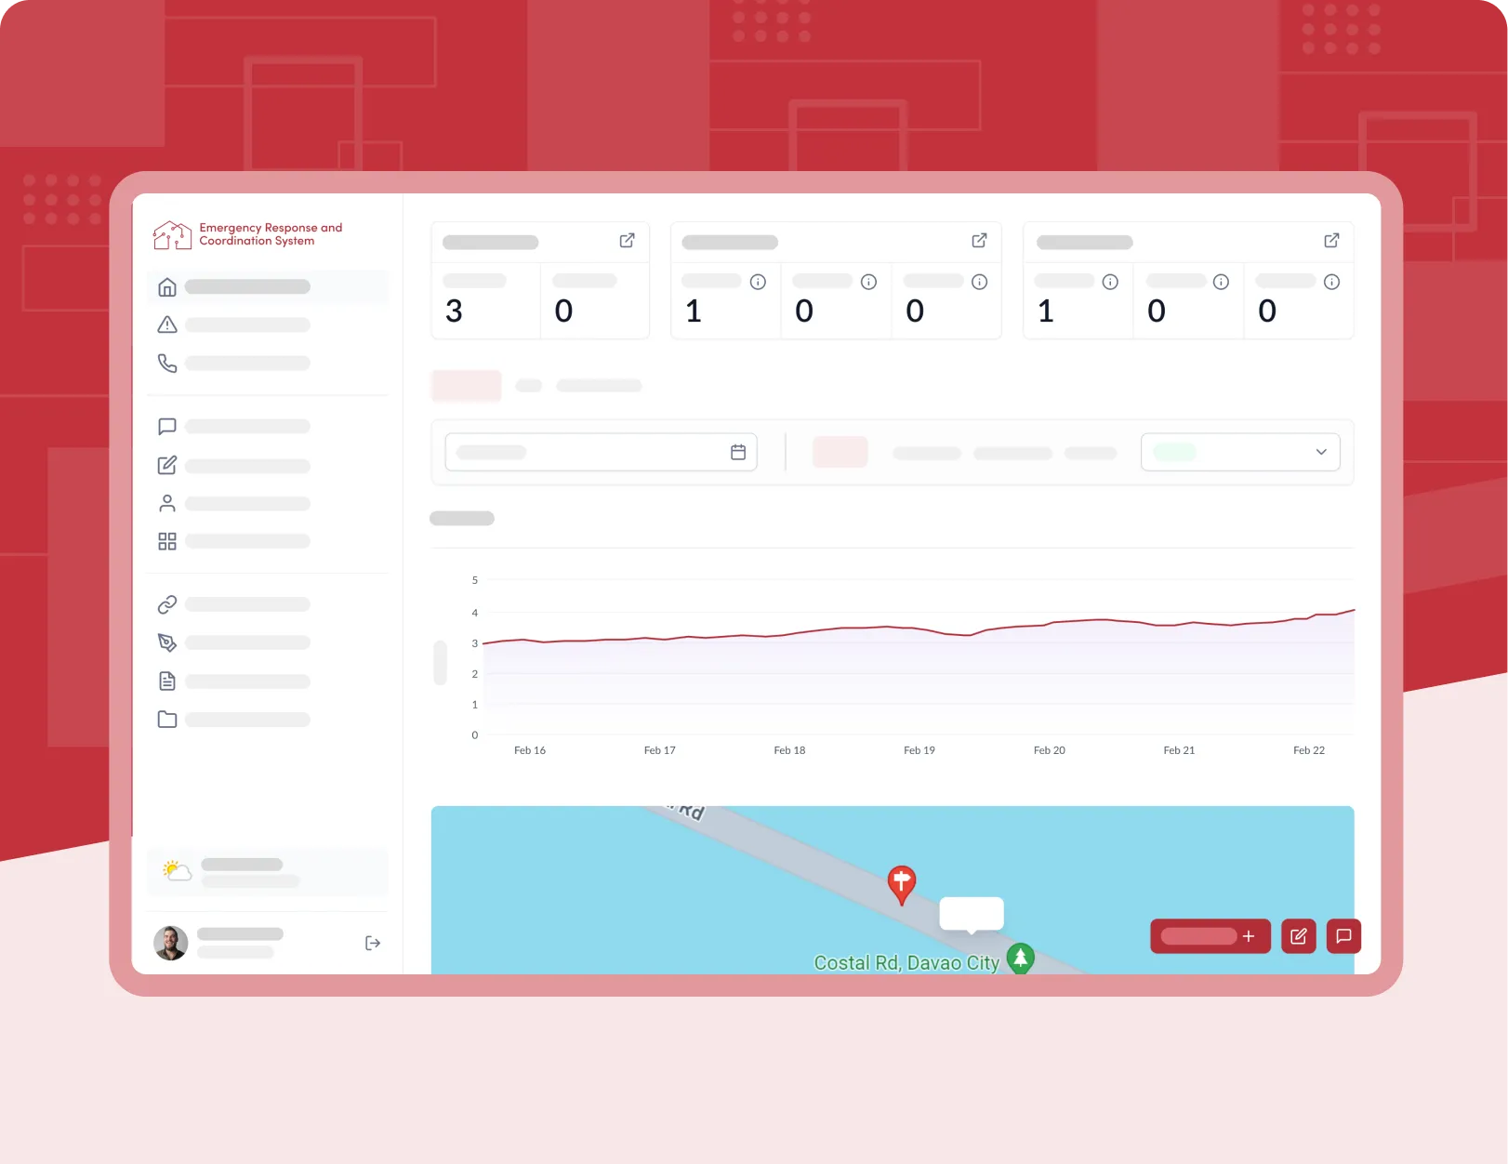Click the red location pin on map
Image resolution: width=1508 pixels, height=1164 pixels.
[x=901, y=882]
